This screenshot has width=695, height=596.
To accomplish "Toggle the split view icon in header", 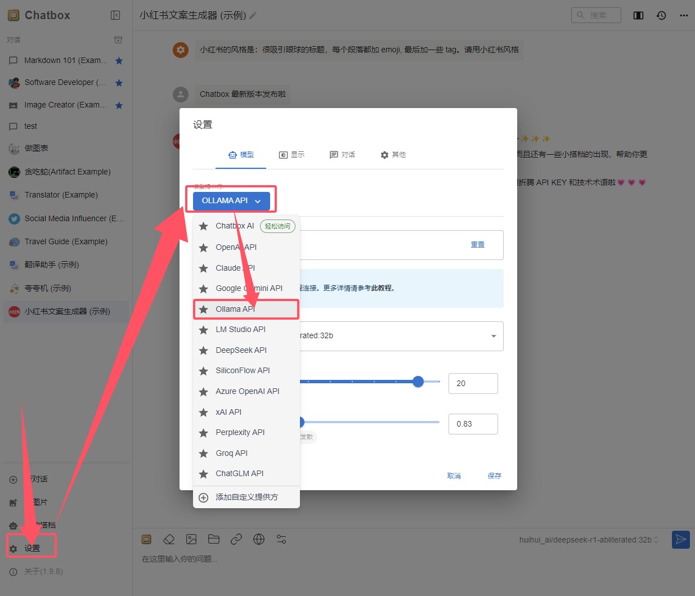I will pos(638,15).
